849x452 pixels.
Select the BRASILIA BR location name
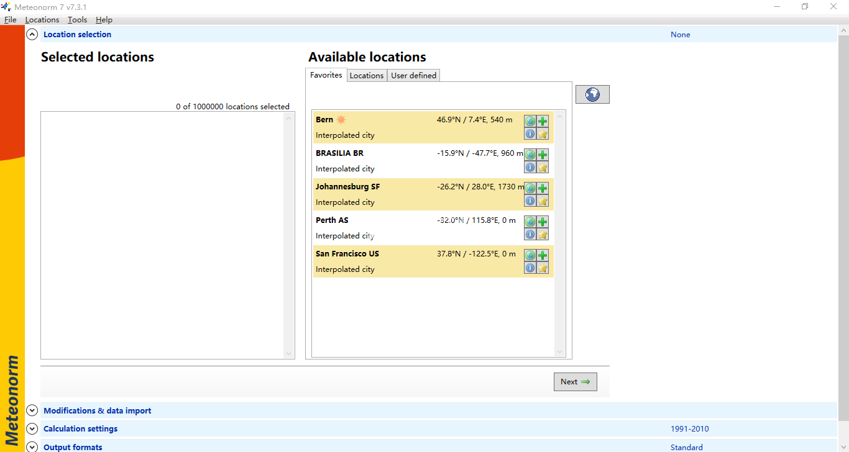point(339,153)
